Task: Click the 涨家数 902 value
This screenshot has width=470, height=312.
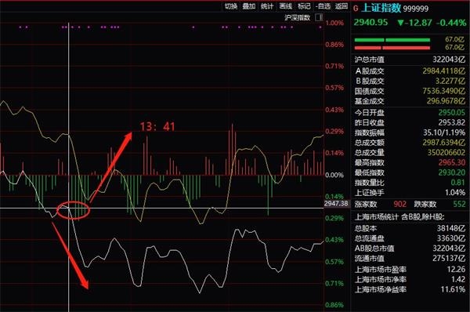Action: click(x=399, y=205)
